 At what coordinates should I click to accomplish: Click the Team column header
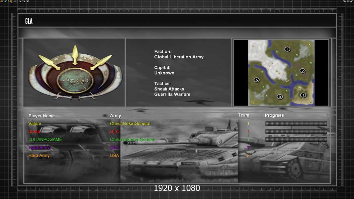pyautogui.click(x=244, y=115)
